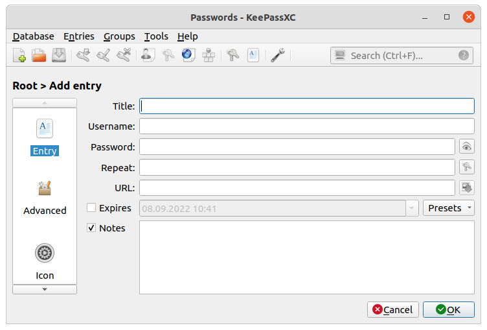The height and width of the screenshot is (330, 487).
Task: Select the Advanced section in sidebar
Action: pyautogui.click(x=45, y=198)
